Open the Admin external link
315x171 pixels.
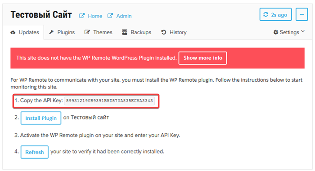120,16
